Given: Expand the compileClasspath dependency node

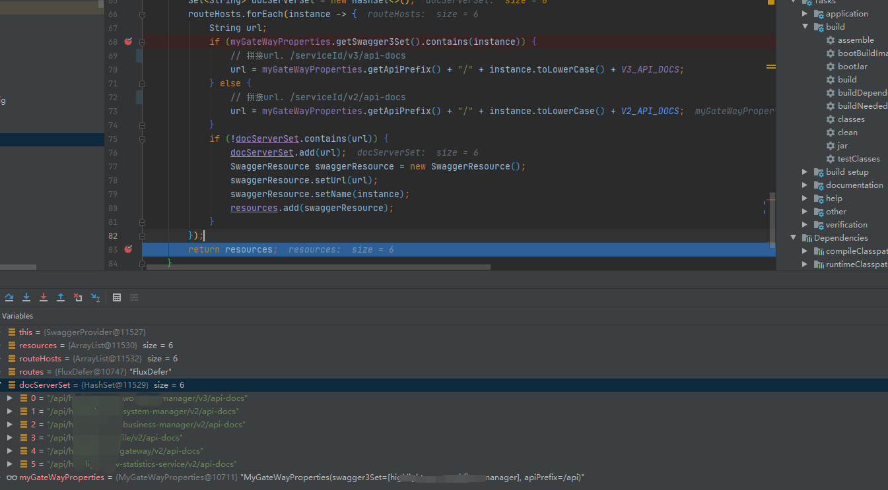Looking at the screenshot, I should (805, 251).
